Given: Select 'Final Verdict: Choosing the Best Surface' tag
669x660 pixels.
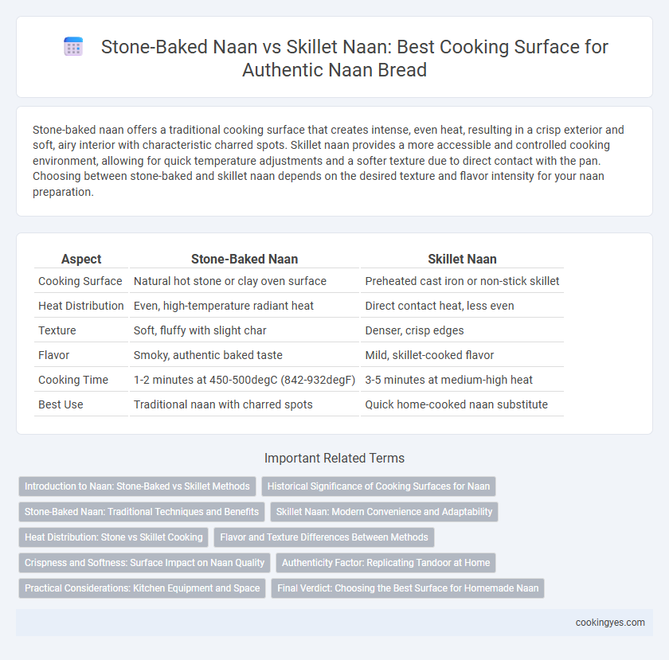Looking at the screenshot, I should point(408,588).
